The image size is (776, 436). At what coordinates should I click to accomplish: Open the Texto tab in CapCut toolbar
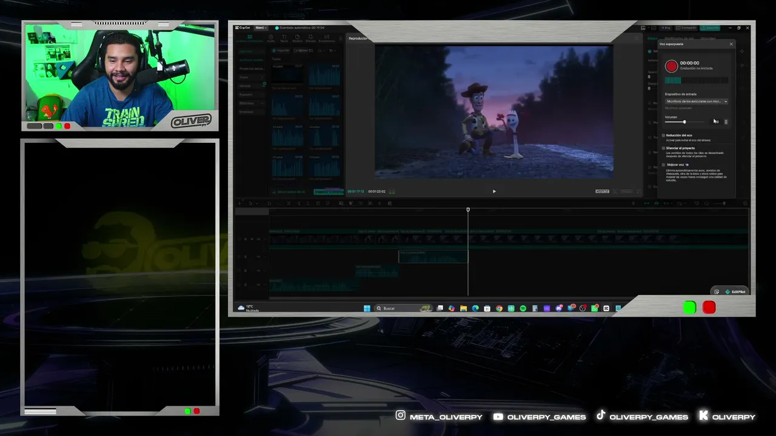point(284,38)
